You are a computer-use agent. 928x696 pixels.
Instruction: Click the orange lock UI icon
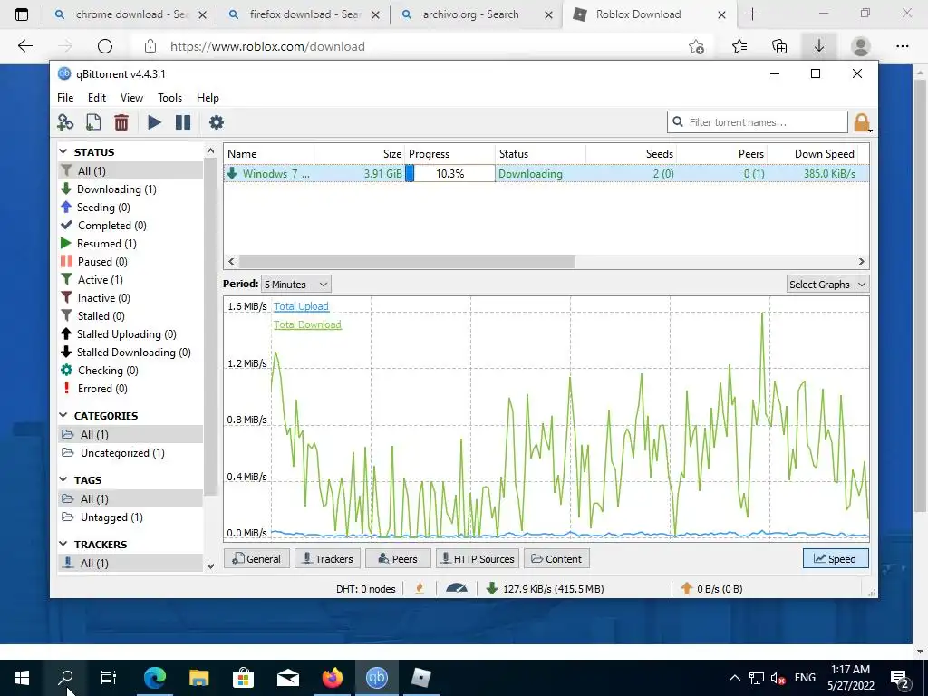[x=862, y=122]
